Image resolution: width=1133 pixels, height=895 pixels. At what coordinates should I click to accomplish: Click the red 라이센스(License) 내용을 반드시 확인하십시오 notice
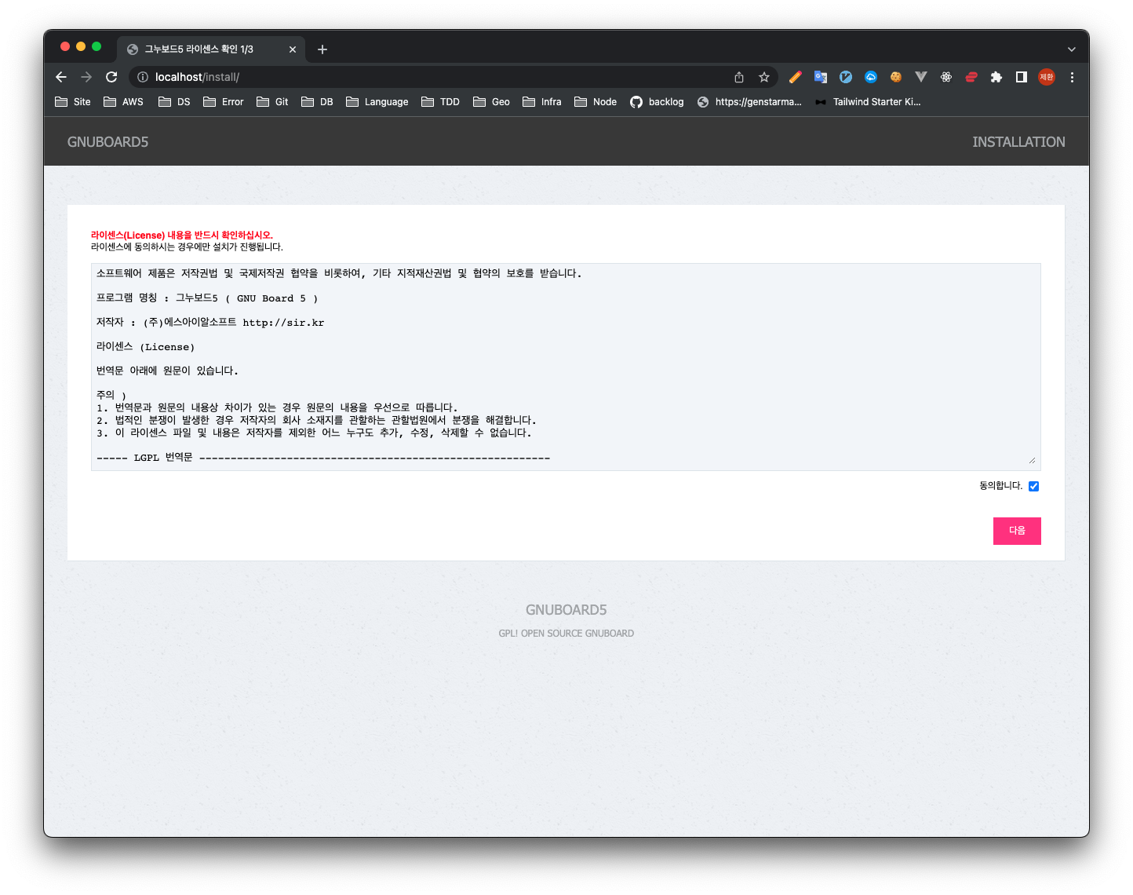point(182,235)
